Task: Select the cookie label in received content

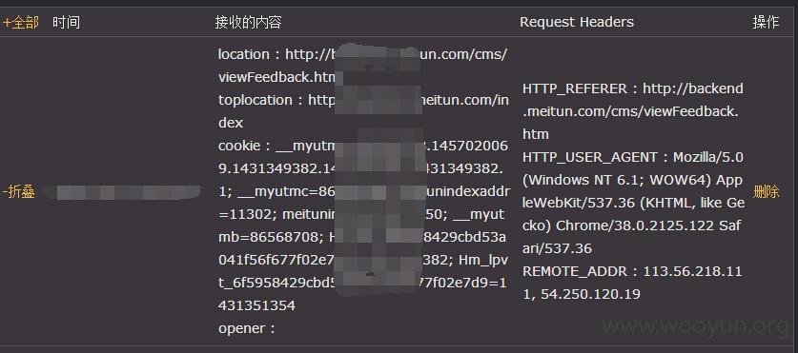Action: (239, 146)
